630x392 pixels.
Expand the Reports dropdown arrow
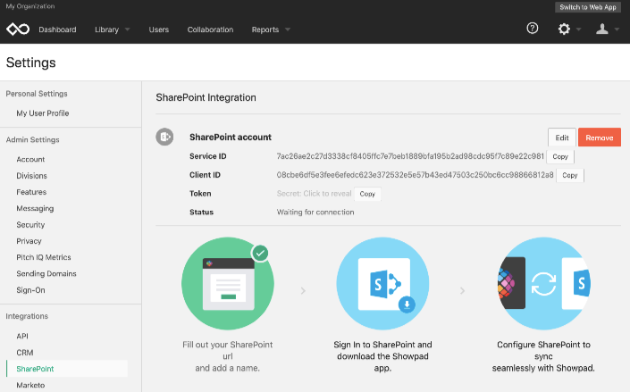(x=288, y=29)
